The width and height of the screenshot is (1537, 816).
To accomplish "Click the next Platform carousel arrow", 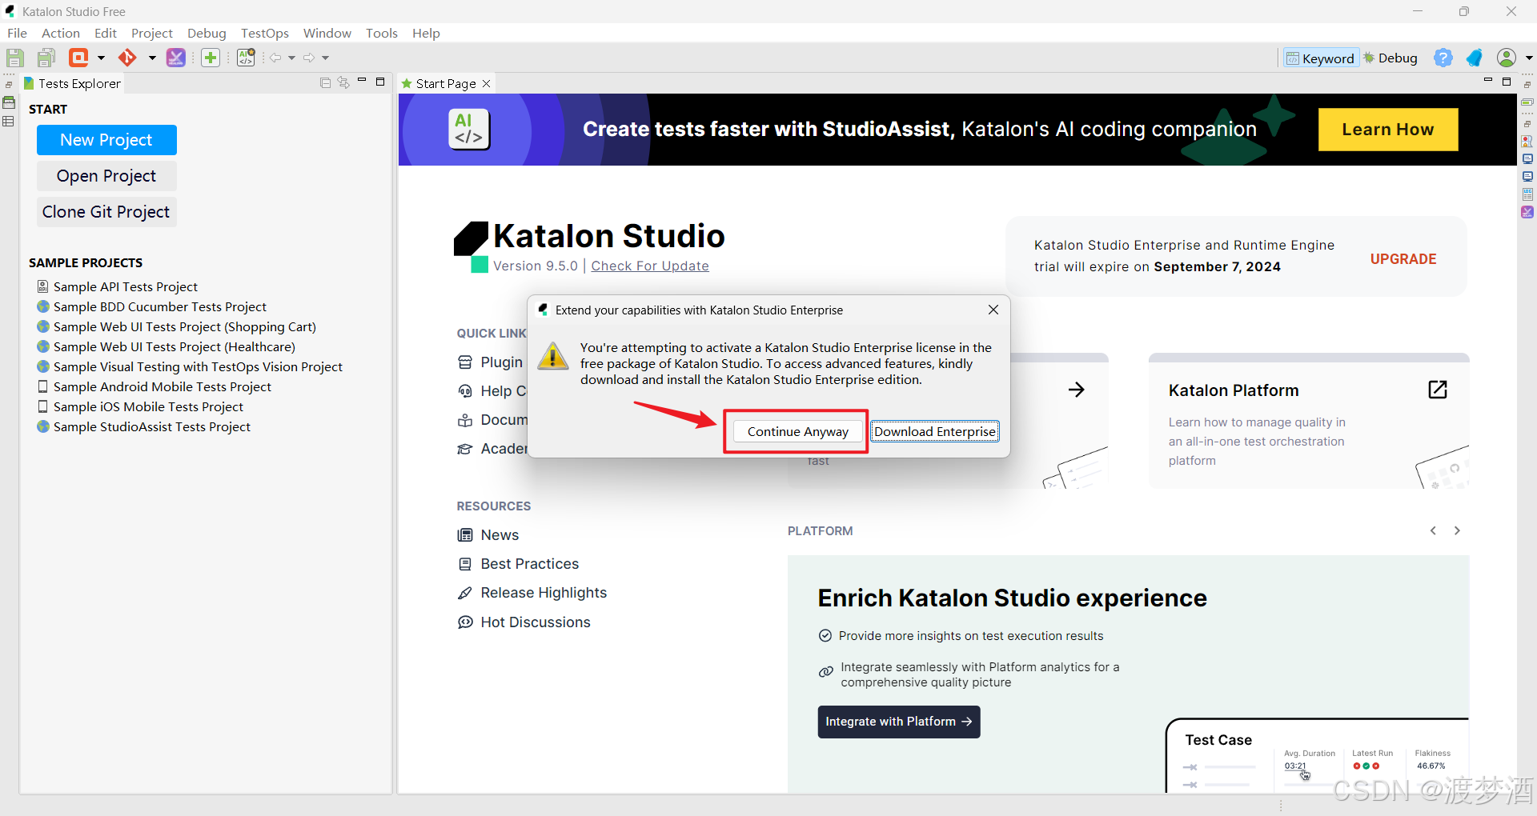I will [x=1457, y=530].
